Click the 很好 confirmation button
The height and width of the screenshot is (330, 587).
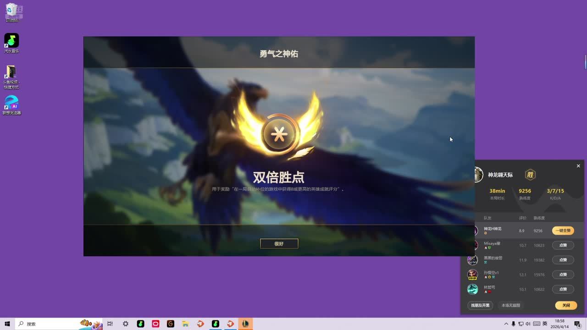tap(279, 244)
